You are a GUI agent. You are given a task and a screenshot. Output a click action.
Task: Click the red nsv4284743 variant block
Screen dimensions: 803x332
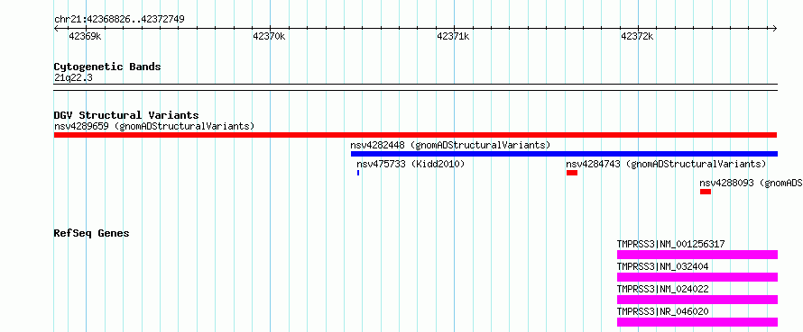(572, 173)
